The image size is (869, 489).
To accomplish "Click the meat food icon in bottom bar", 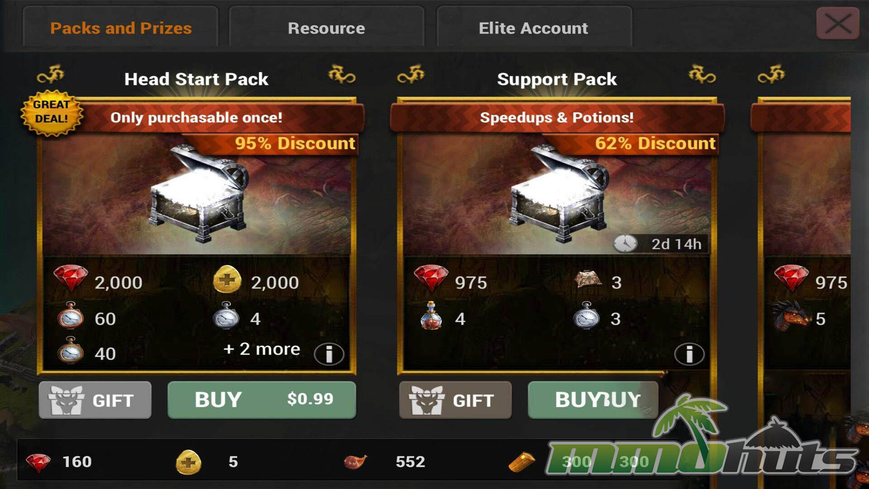I will (355, 461).
